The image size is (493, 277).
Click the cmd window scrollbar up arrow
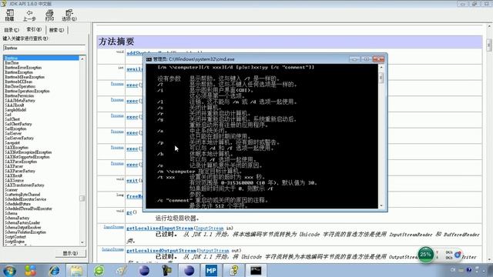pyautogui.click(x=381, y=67)
